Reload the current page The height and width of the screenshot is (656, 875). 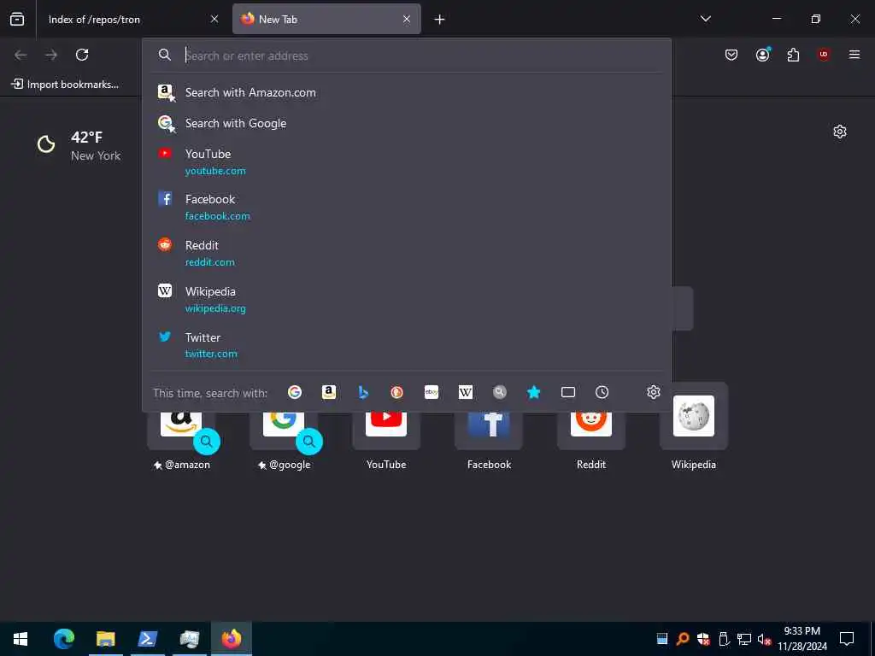point(82,55)
